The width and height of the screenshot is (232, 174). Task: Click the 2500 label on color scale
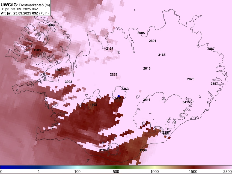228,172
